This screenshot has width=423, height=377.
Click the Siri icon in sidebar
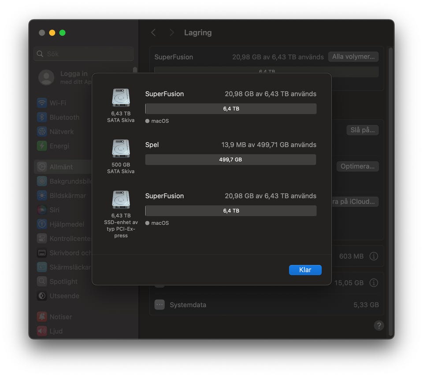pos(42,210)
